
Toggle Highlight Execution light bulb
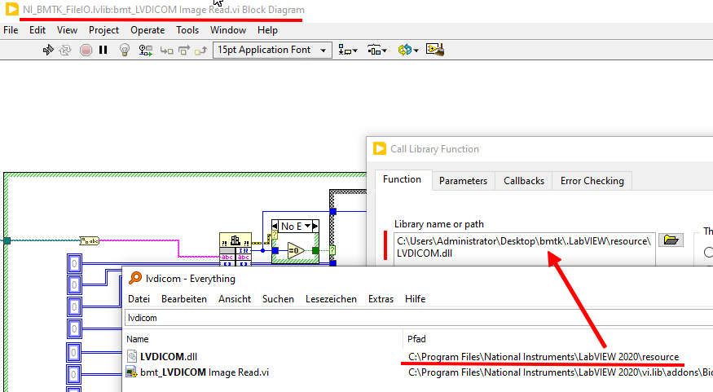(x=124, y=50)
